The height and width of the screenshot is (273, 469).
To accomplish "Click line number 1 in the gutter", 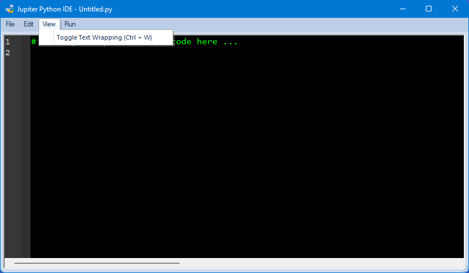I will 7,42.
